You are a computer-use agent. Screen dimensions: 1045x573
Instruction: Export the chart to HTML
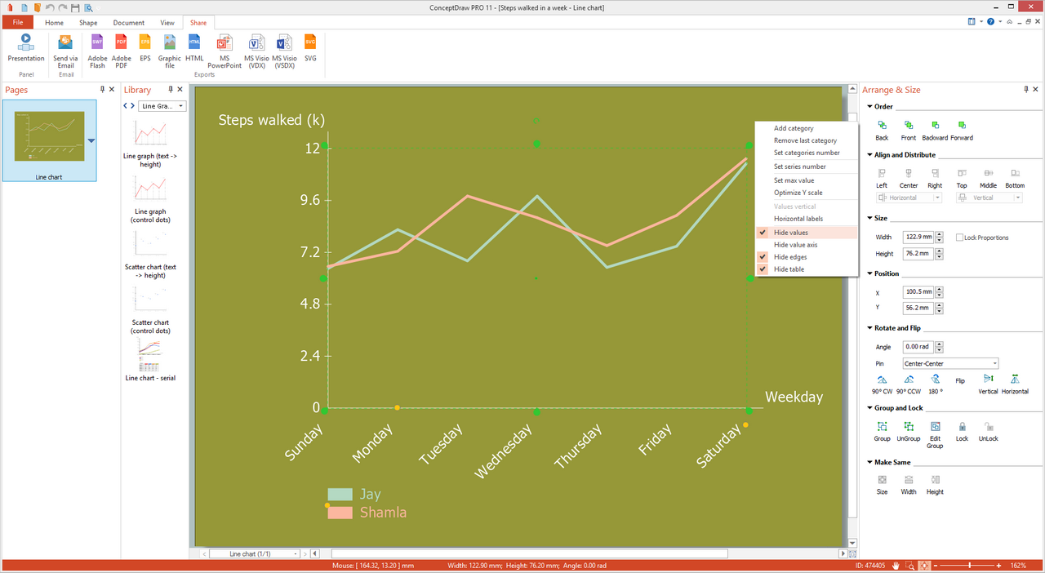[194, 47]
